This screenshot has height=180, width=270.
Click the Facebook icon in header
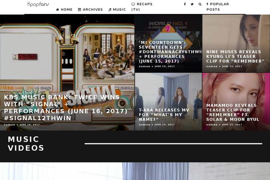[185, 4]
